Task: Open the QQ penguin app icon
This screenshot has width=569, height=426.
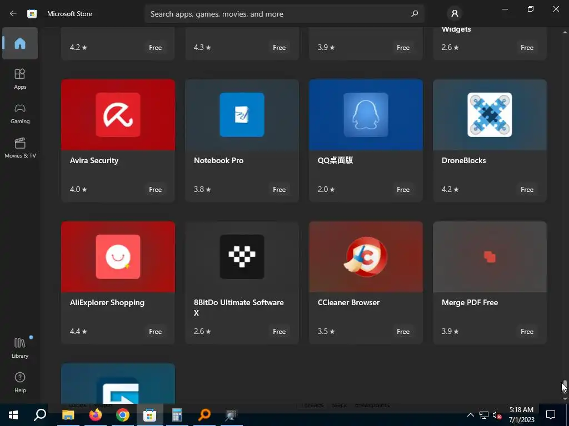Action: pyautogui.click(x=366, y=114)
